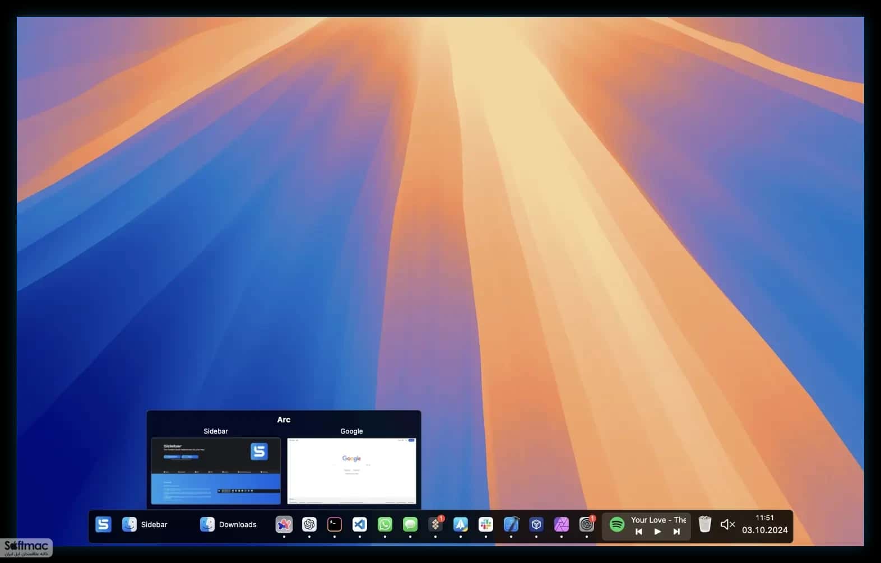Click the orange-diamond app icon with badge

click(x=435, y=524)
